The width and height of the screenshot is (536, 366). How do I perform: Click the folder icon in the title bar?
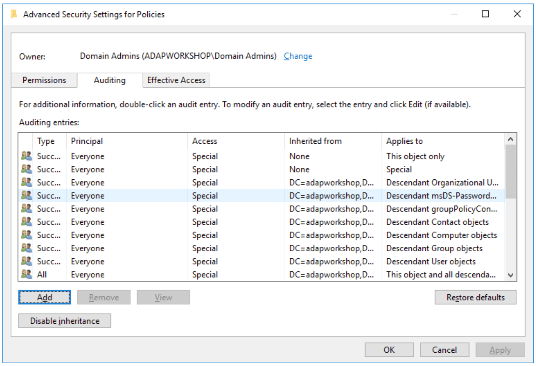pyautogui.click(x=14, y=14)
